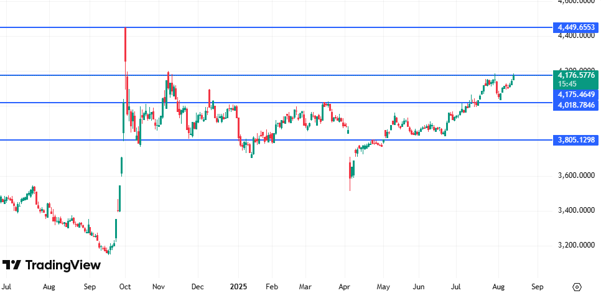Image resolution: width=601 pixels, height=293 pixels.
Task: Click the TradingView logo
Action: point(51,265)
